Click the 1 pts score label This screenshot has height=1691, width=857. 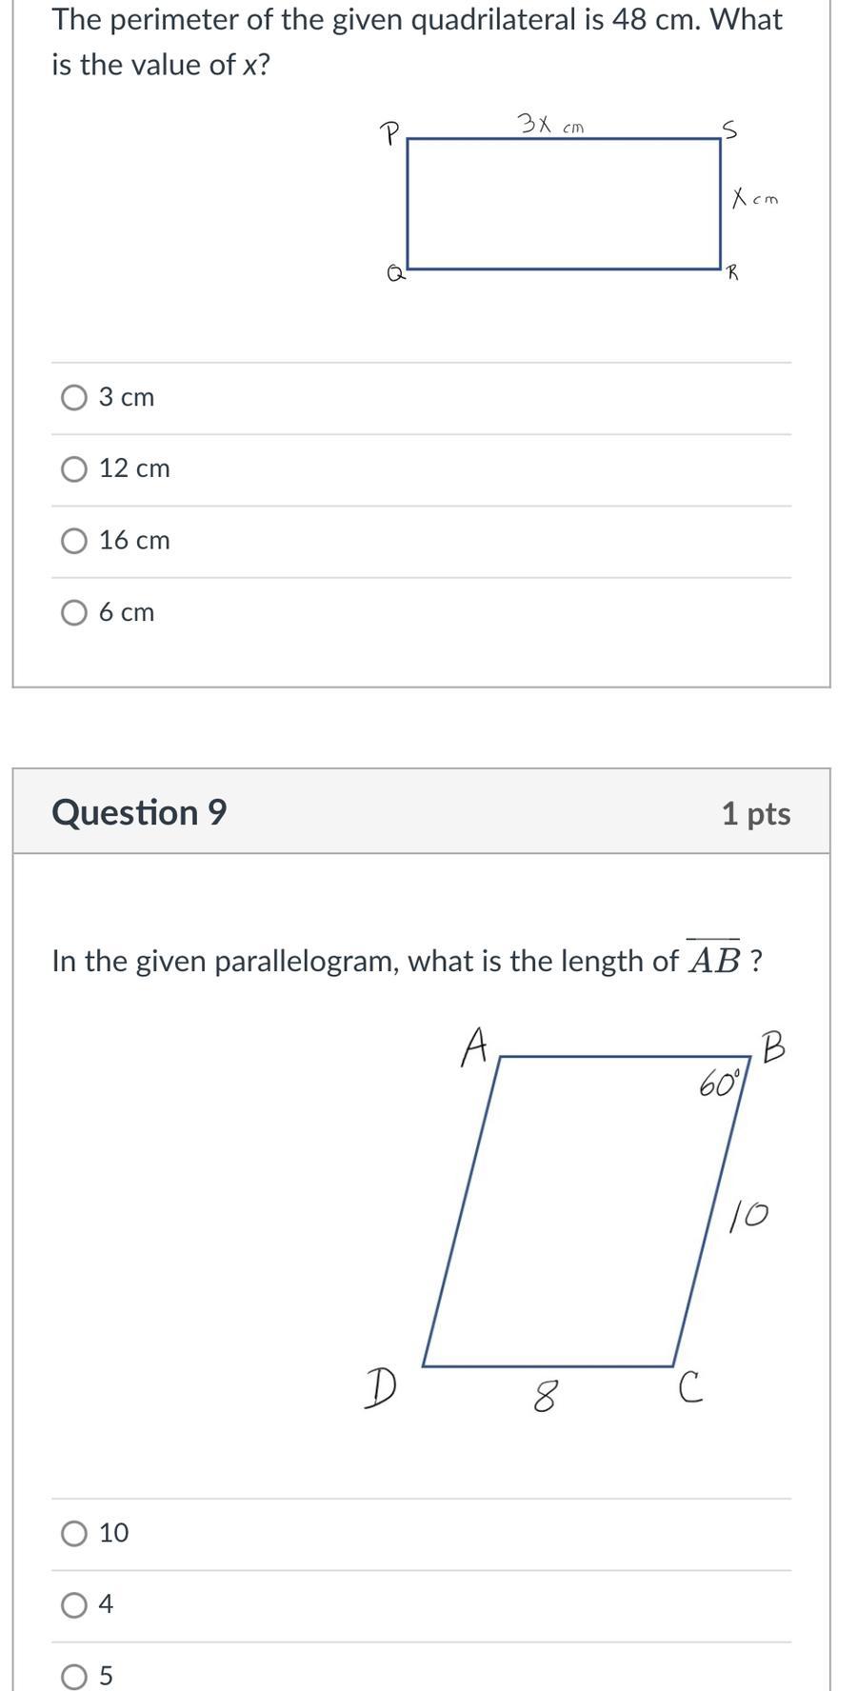[756, 813]
